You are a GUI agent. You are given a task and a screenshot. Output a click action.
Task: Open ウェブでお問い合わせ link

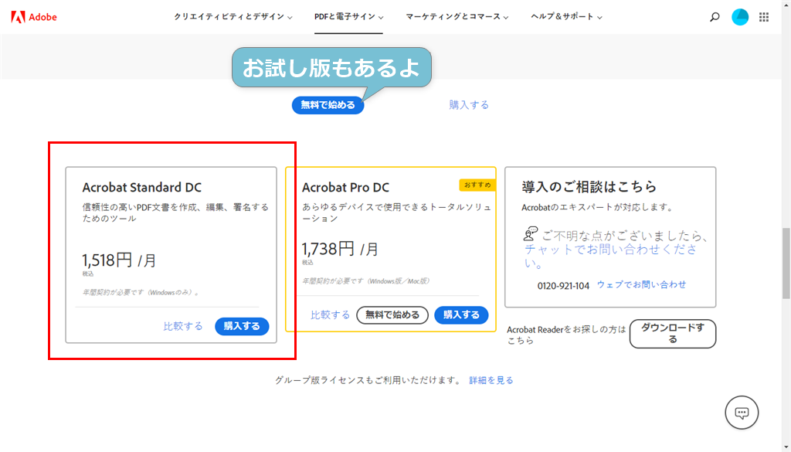pos(642,284)
